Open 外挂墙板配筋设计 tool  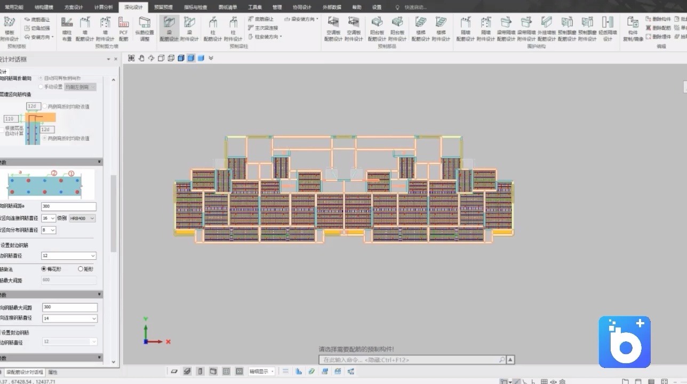coord(546,28)
